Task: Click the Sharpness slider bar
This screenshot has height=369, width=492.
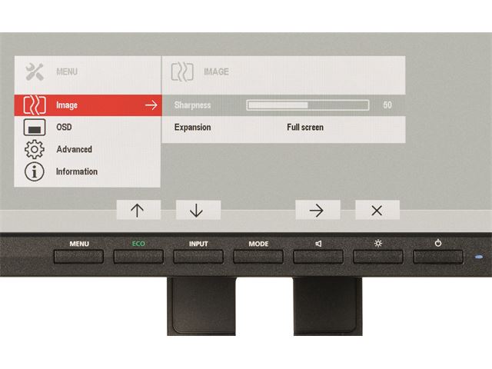Action: (x=307, y=105)
